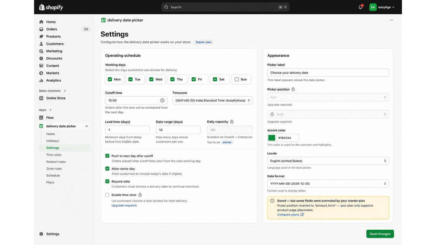
Task: Open Zone rules in the app submenu
Action: [x=54, y=169]
